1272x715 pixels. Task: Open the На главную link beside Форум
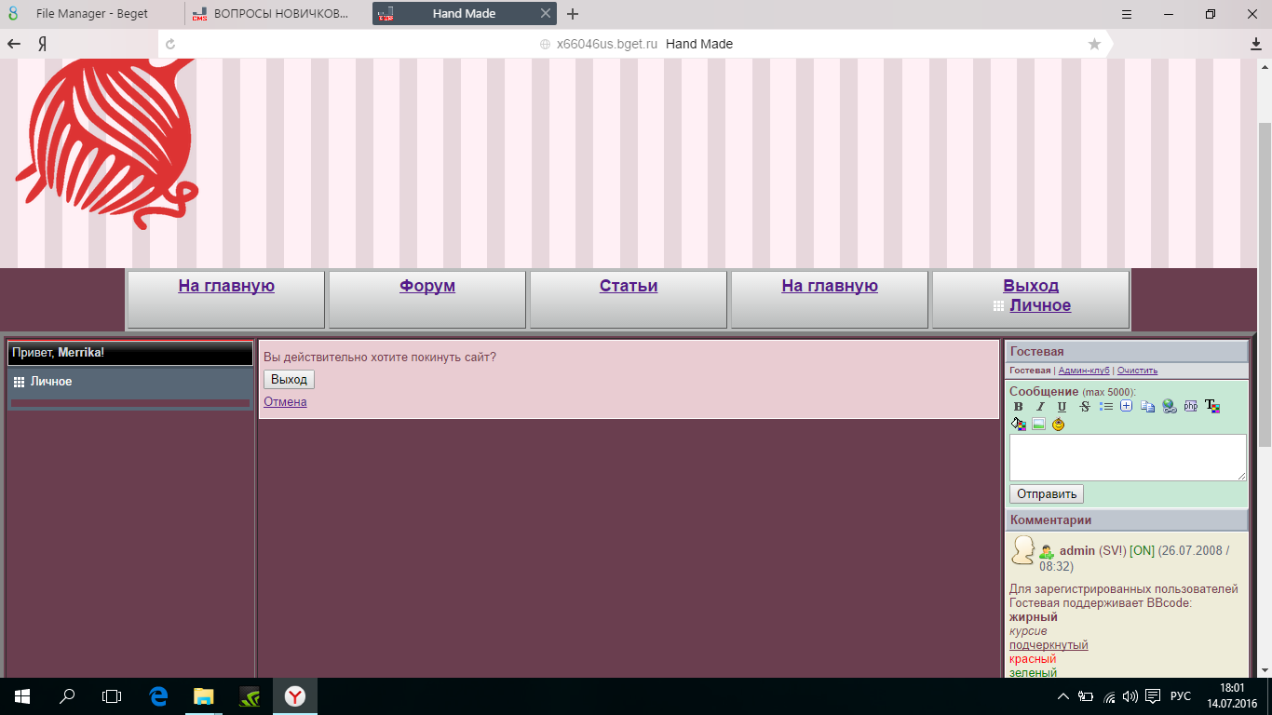click(x=226, y=286)
